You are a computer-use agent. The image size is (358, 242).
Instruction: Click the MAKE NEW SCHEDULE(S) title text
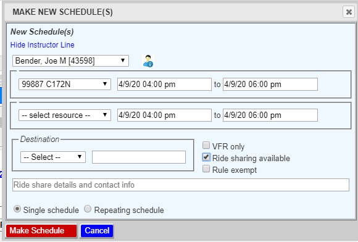pyautogui.click(x=62, y=12)
